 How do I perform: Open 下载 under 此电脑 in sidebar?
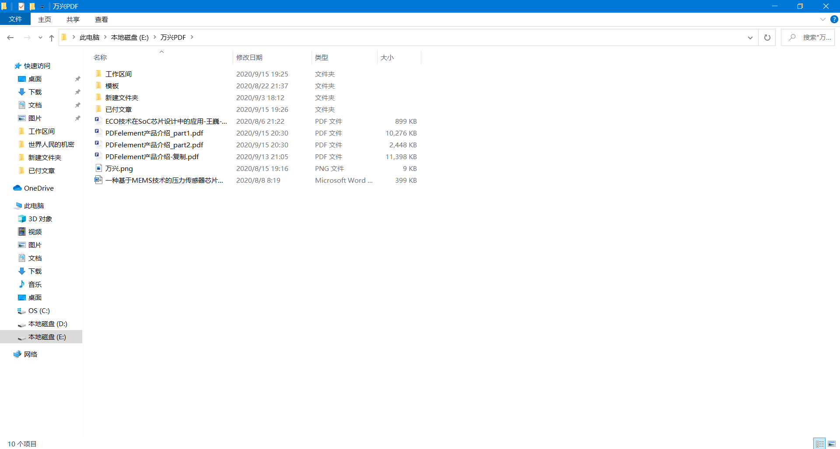tap(35, 271)
